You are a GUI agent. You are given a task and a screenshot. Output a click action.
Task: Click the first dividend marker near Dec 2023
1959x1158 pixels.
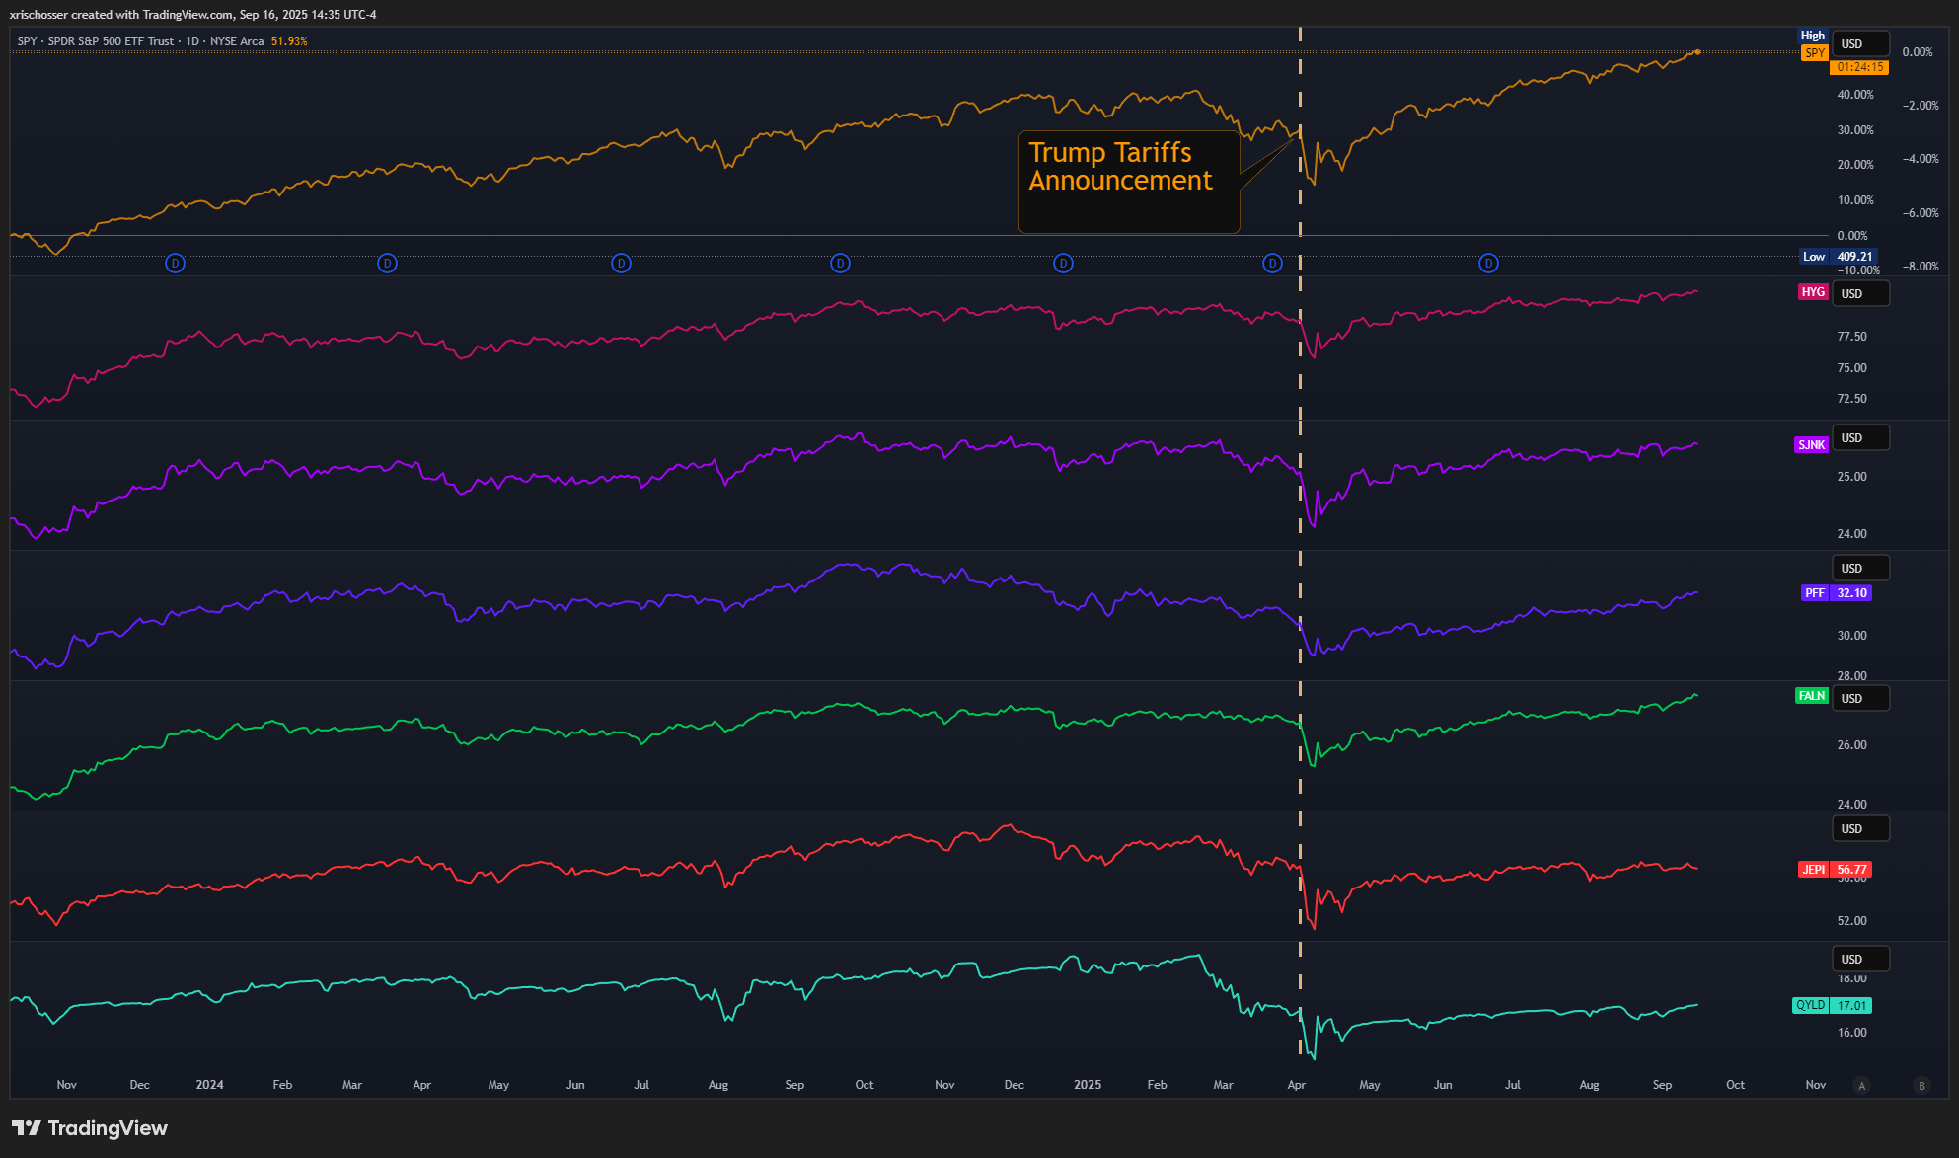coord(175,264)
